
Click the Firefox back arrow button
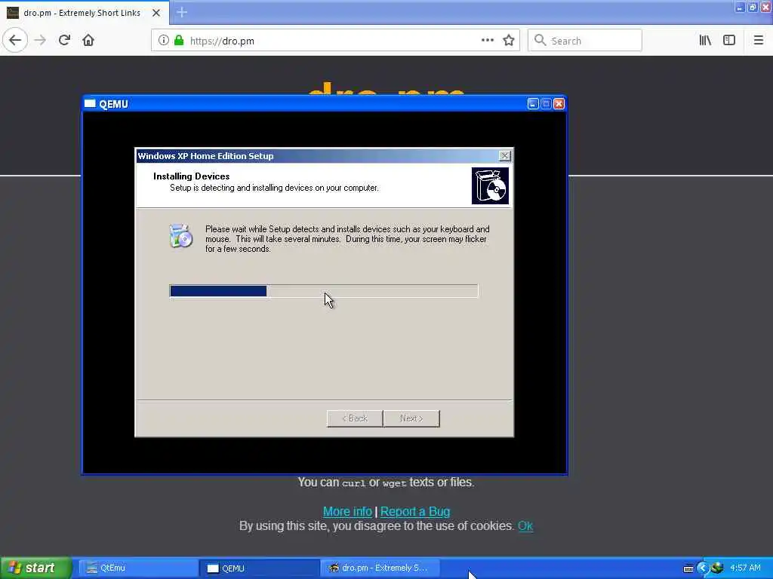[15, 41]
